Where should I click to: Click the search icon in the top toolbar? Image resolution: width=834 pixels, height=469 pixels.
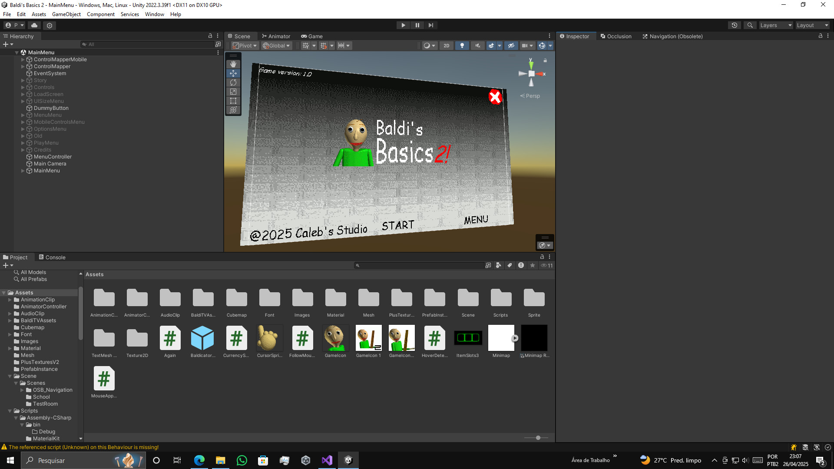[x=750, y=25]
